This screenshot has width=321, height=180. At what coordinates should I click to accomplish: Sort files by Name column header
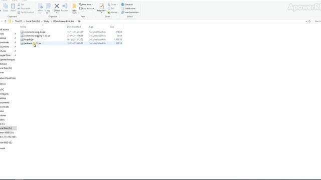23,27
